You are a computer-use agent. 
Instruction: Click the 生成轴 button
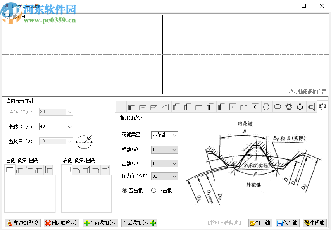[x=315, y=223]
